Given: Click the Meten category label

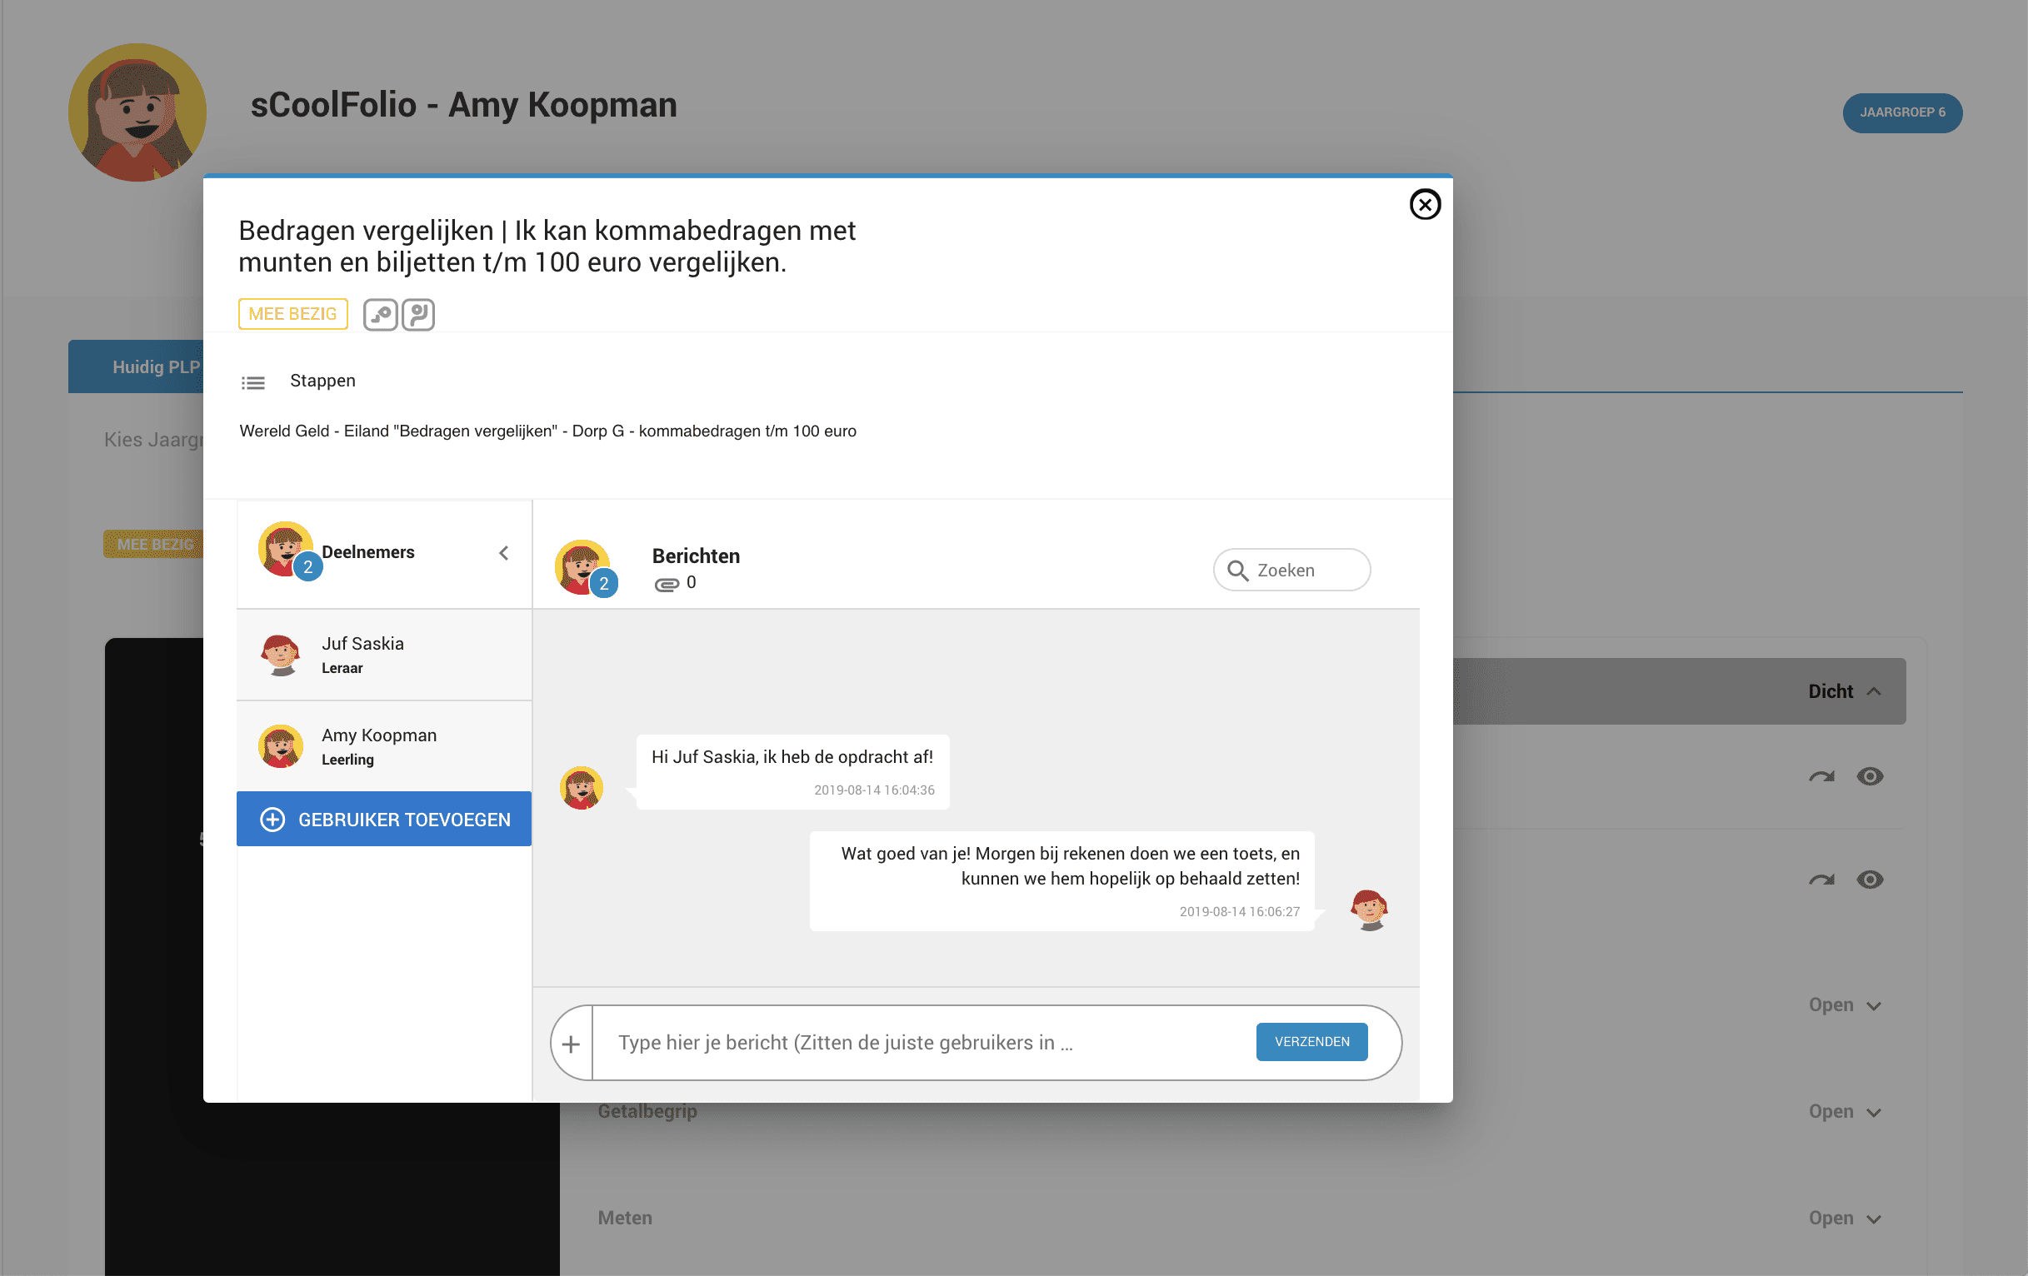Looking at the screenshot, I should (625, 1219).
